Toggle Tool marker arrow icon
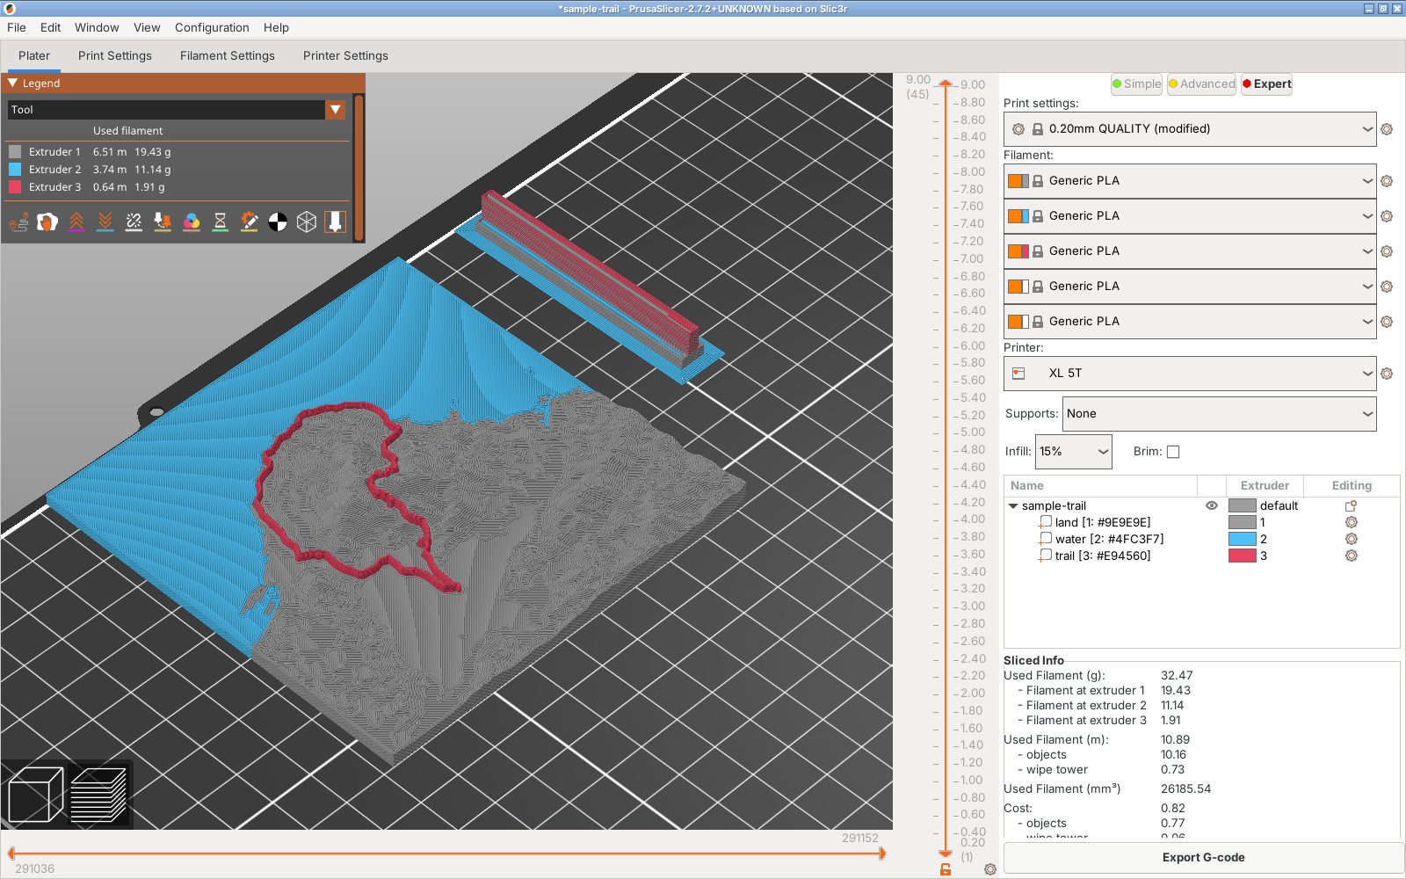The height and width of the screenshot is (879, 1406). pos(335,222)
